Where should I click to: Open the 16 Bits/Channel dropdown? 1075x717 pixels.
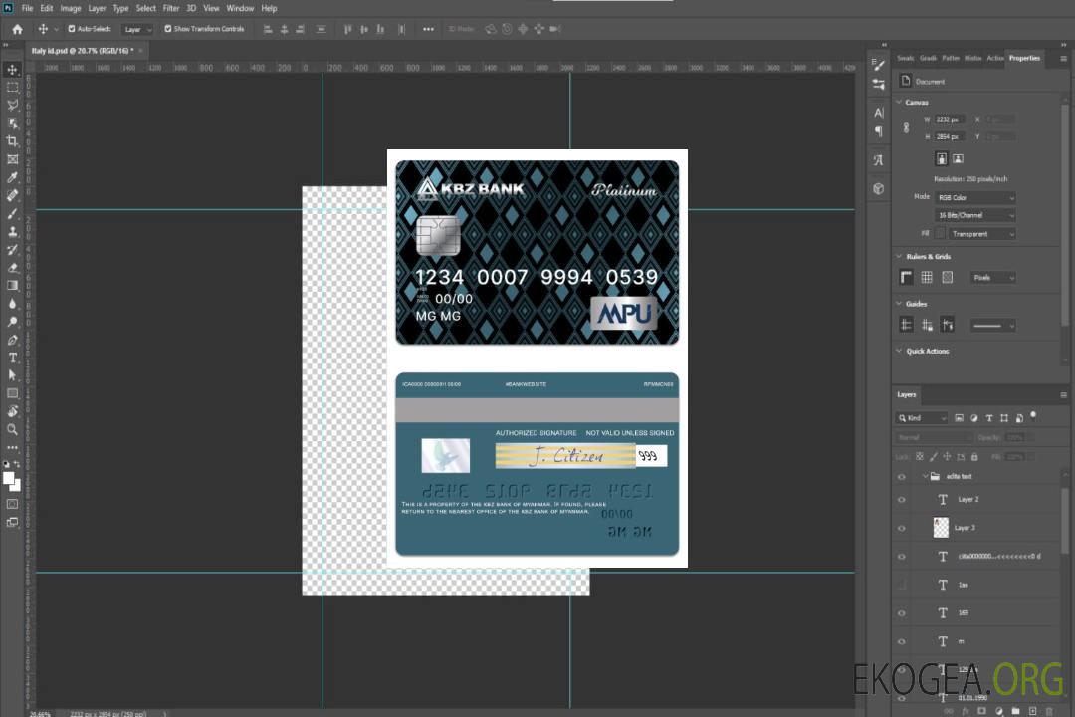coord(974,215)
